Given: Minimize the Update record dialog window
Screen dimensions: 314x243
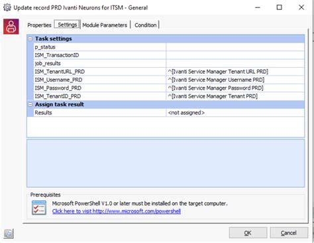Looking at the screenshot, I should pos(258,7).
